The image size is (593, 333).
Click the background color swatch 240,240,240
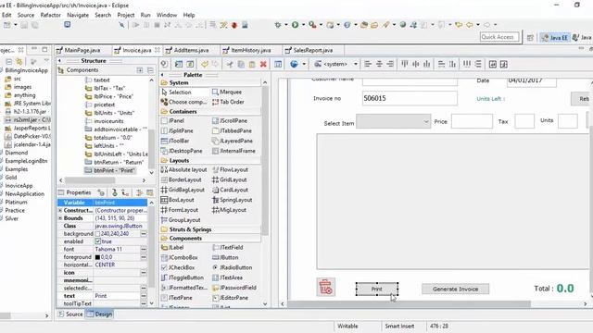pyautogui.click(x=97, y=234)
